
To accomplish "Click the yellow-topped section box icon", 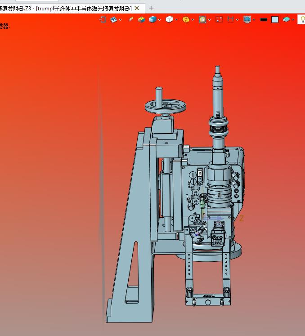I will (x=141, y=20).
